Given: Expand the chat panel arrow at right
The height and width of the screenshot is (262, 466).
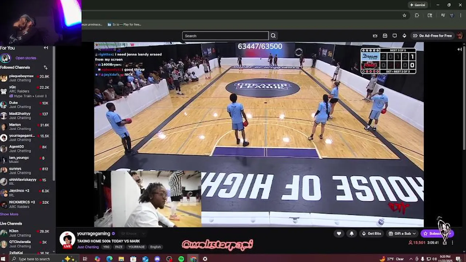Looking at the screenshot, I should [x=459, y=49].
